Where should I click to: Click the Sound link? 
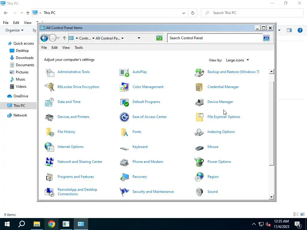[213, 191]
